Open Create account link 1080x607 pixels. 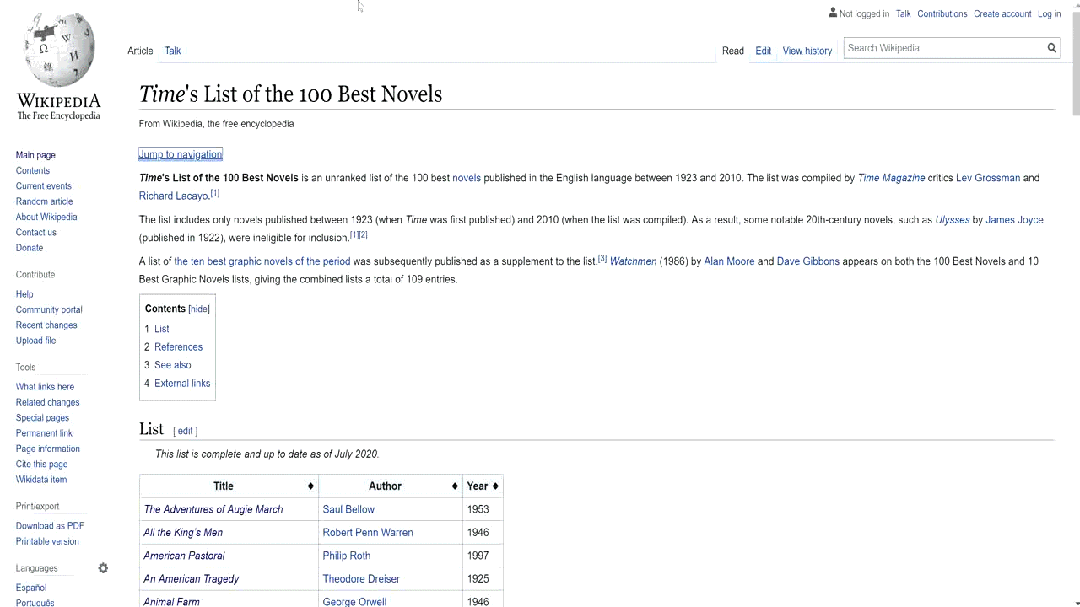coord(1002,13)
